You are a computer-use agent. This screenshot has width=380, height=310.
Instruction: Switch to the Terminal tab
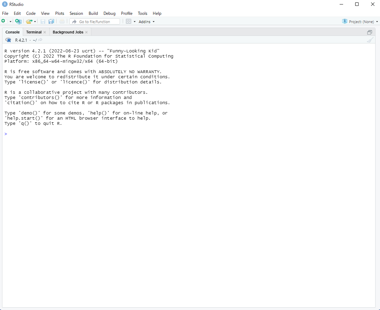point(34,32)
